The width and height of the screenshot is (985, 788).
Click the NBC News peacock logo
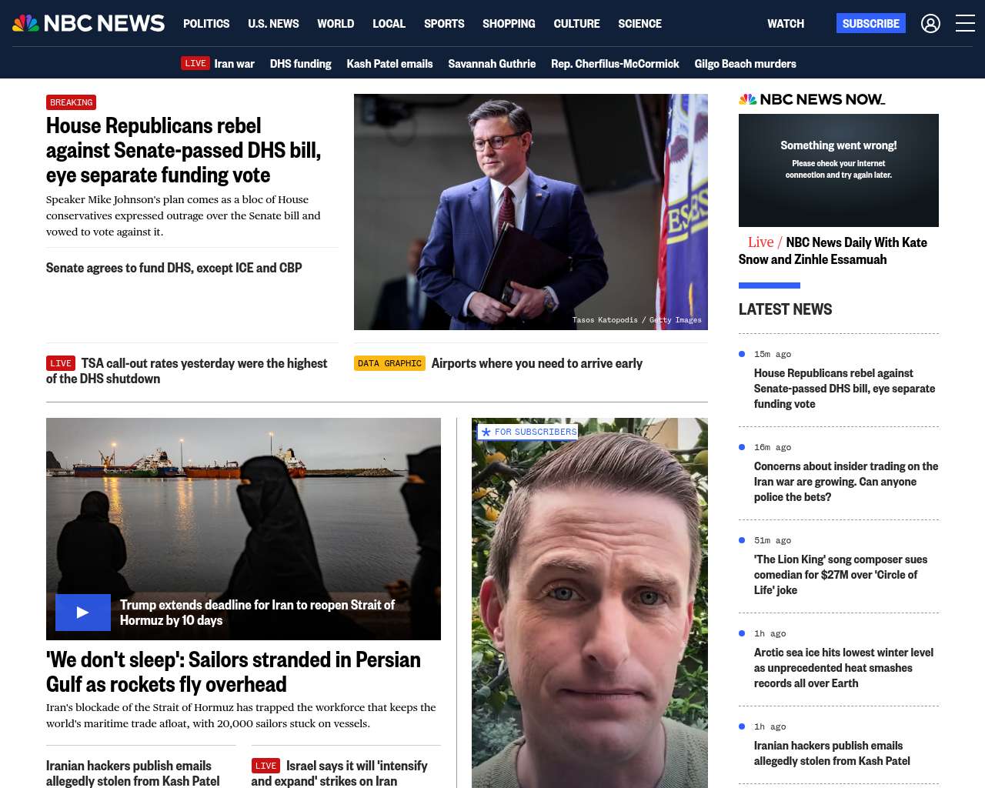88,23
